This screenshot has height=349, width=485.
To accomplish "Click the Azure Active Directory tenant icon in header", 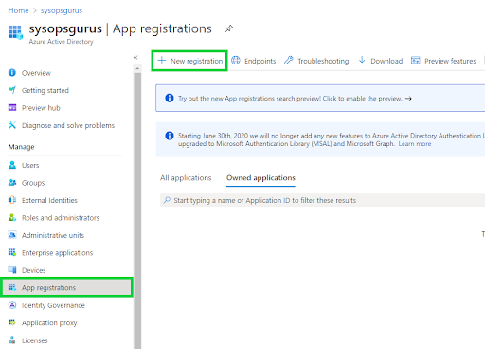I will [15, 32].
